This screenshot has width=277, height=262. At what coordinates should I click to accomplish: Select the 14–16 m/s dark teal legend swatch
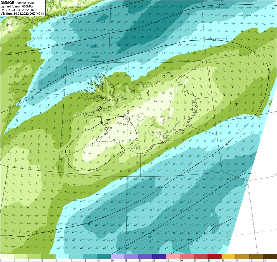[x=104, y=256]
